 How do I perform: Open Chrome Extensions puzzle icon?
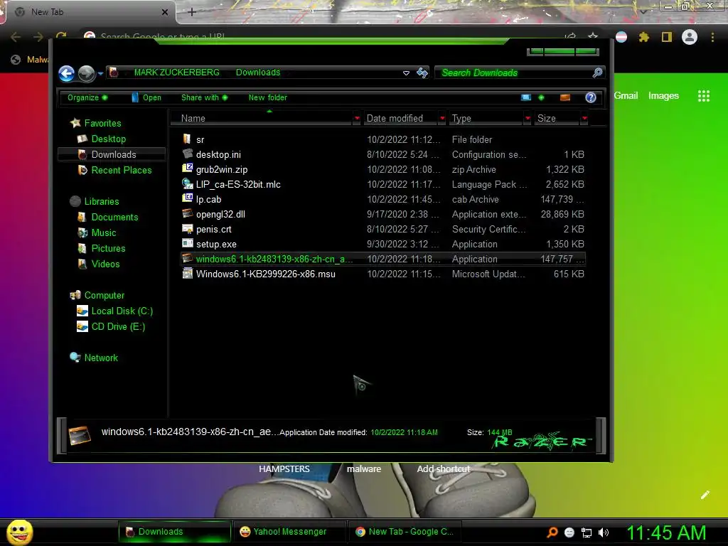click(643, 37)
